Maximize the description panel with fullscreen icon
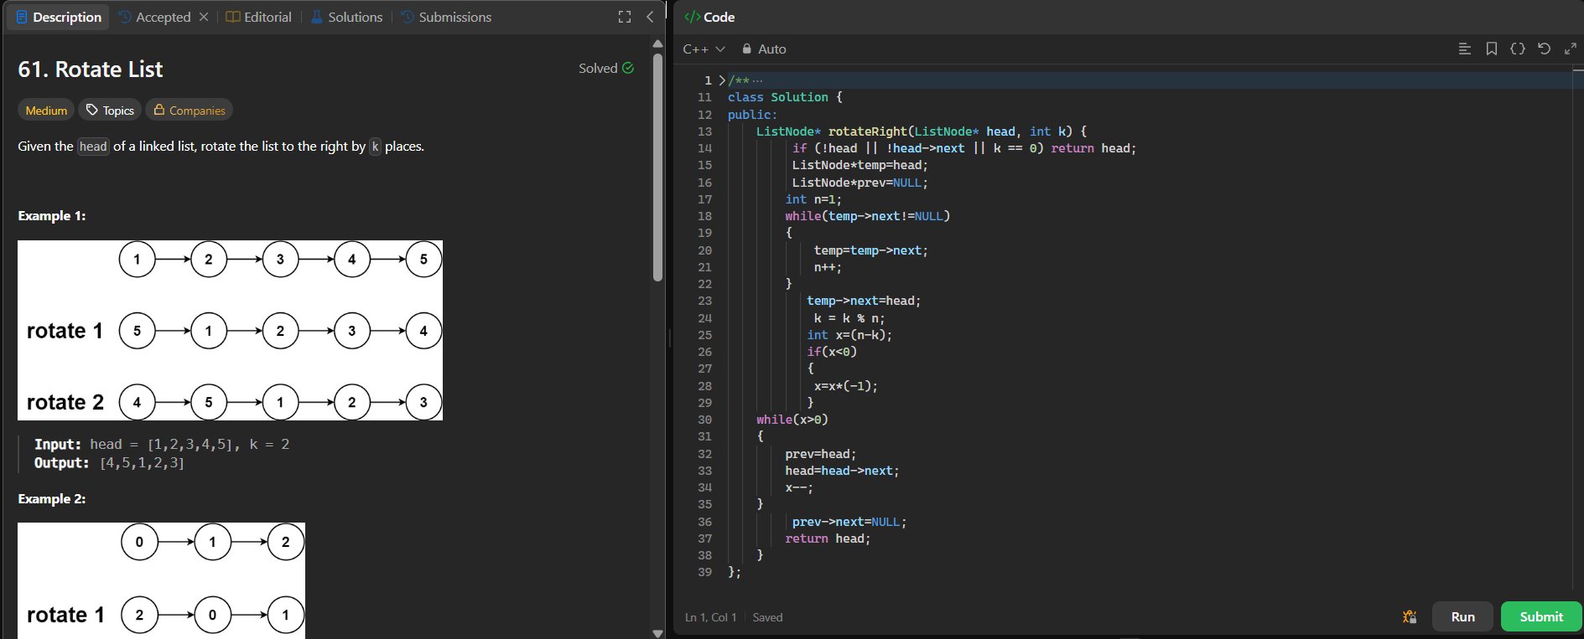Viewport: 1584px width, 639px height. click(x=624, y=17)
